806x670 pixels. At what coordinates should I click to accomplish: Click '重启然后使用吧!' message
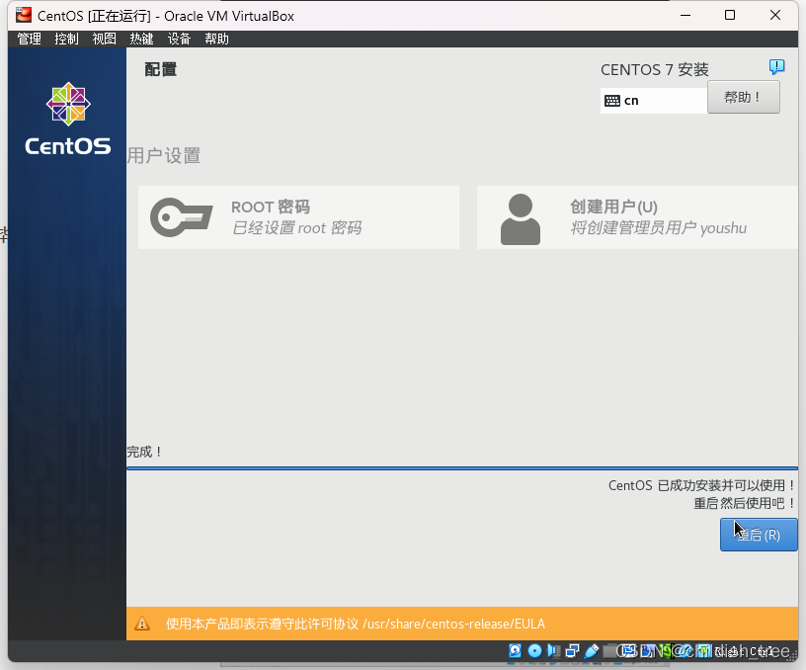tap(745, 503)
